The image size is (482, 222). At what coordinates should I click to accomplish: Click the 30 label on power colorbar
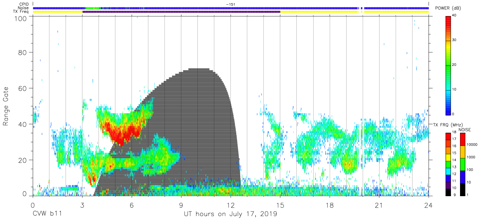click(x=454, y=40)
